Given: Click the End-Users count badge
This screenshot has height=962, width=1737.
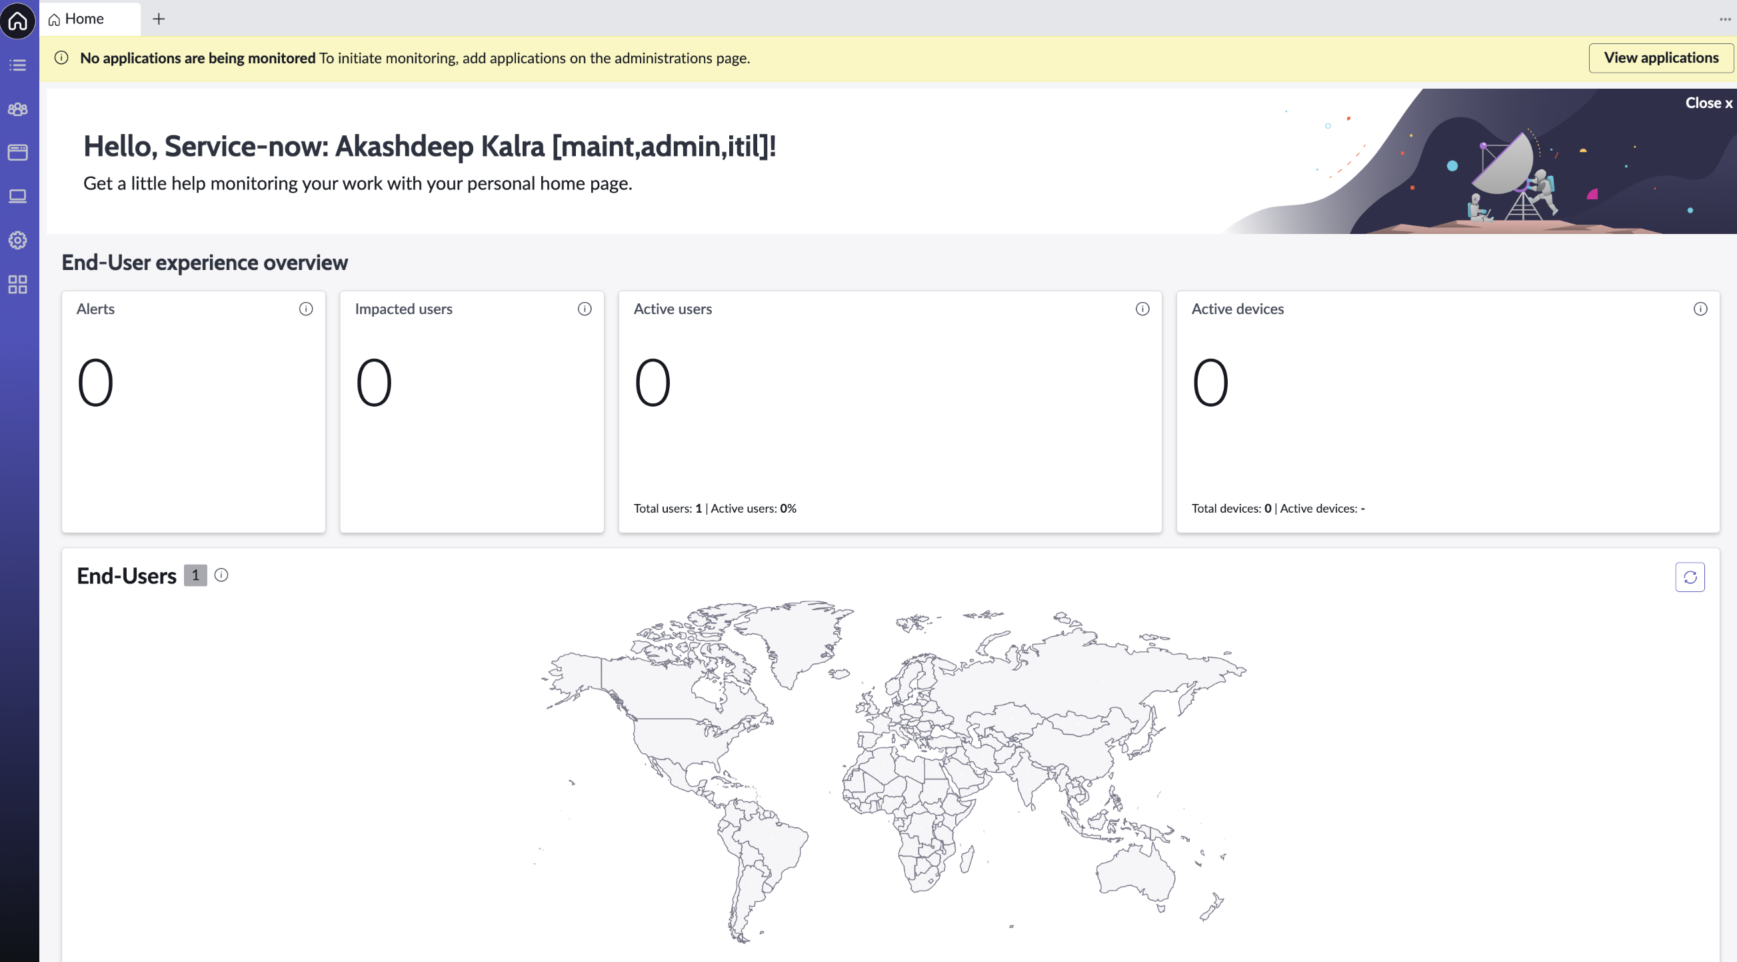Looking at the screenshot, I should click(x=195, y=575).
